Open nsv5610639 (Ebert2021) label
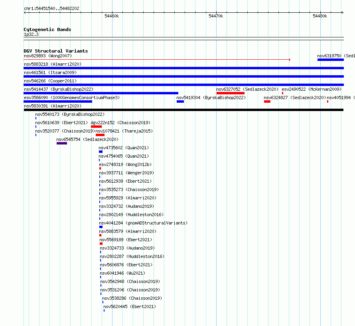The width and height of the screenshot is (355, 326). coord(61,123)
